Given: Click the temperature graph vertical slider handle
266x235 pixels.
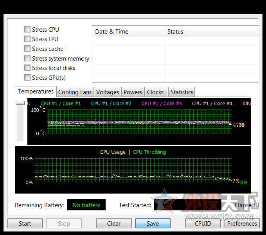Looking at the screenshot, I should coord(20,103).
